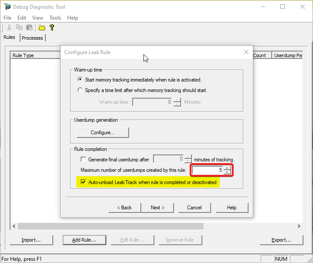The width and height of the screenshot is (313, 263).
Task: Decrease minutes of tracking spinner
Action: coord(188,161)
